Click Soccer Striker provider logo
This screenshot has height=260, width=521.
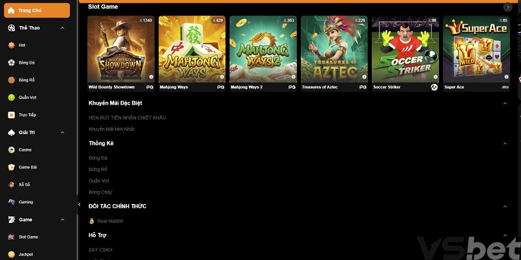(x=434, y=87)
